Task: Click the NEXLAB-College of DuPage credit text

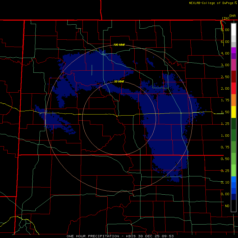Action: click(x=212, y=3)
